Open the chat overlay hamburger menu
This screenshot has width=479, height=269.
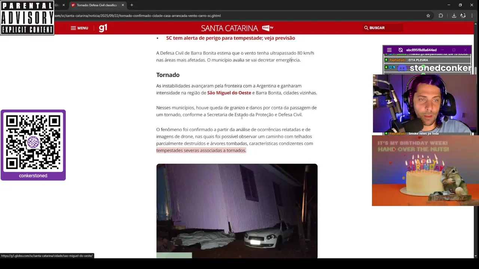tap(389, 50)
